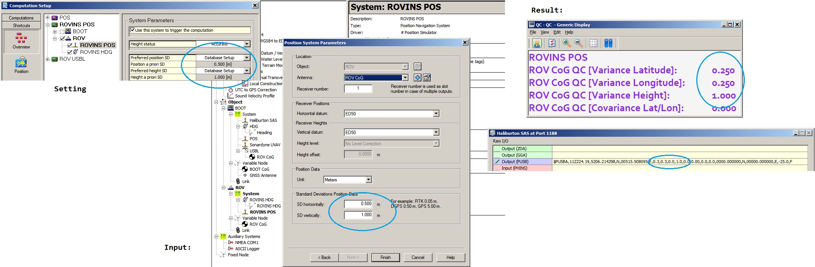
Task: Click the zoom in magnifier in QC toolbar
Action: (x=566, y=43)
